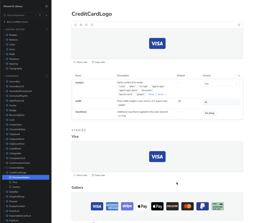The width and height of the screenshot is (263, 223).
Task: Copy code under Visa story
Action: 98,175
